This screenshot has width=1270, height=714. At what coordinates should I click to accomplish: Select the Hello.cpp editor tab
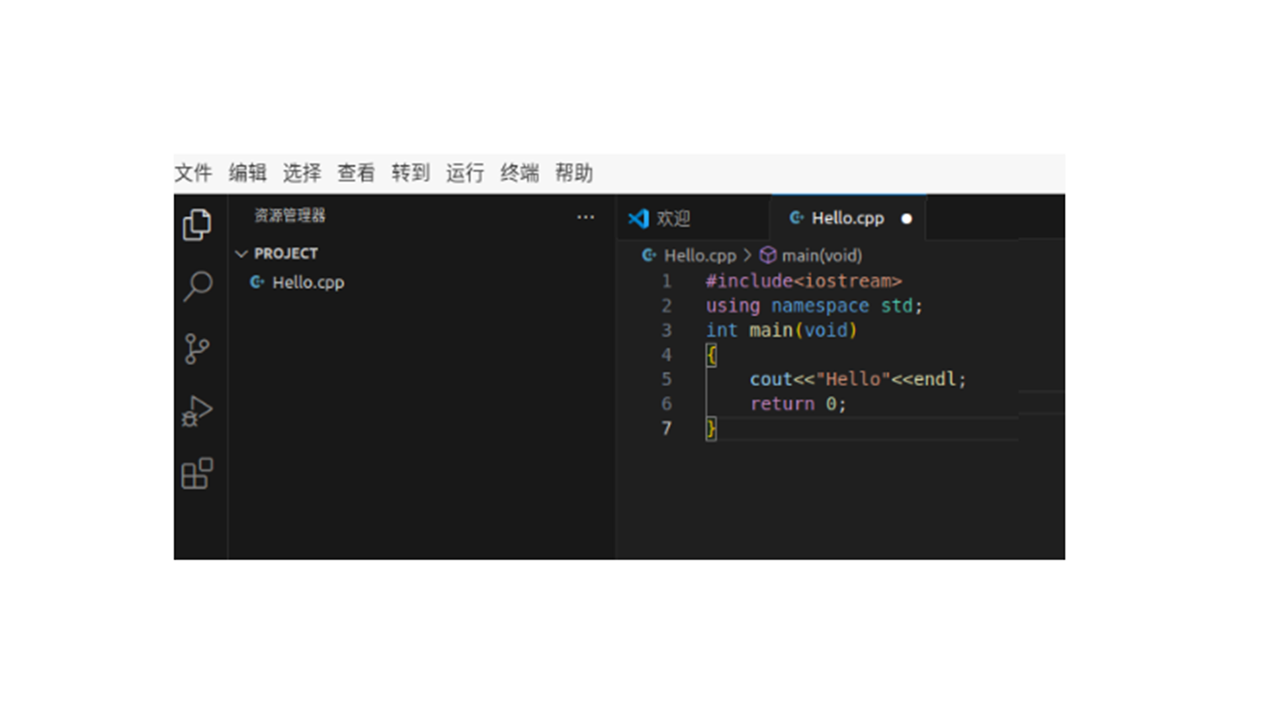point(847,218)
